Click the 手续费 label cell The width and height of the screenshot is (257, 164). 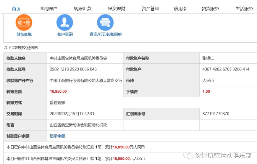(162, 92)
